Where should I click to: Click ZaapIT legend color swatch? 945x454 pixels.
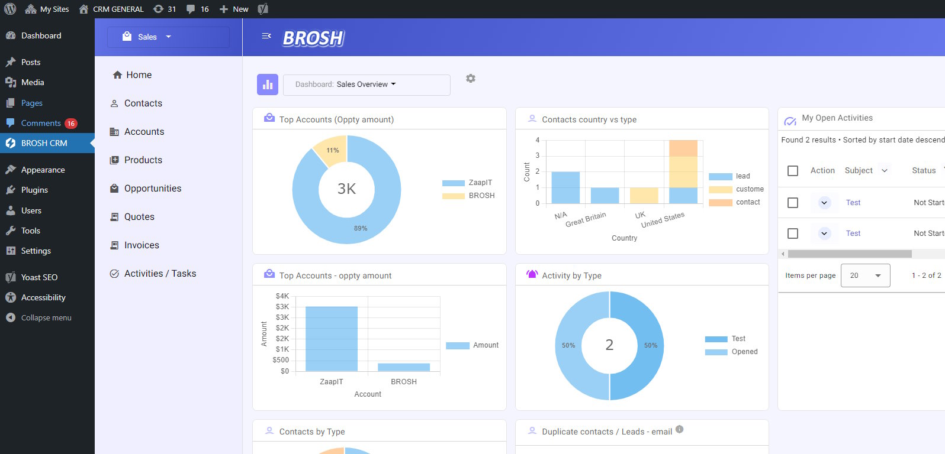[x=454, y=183]
